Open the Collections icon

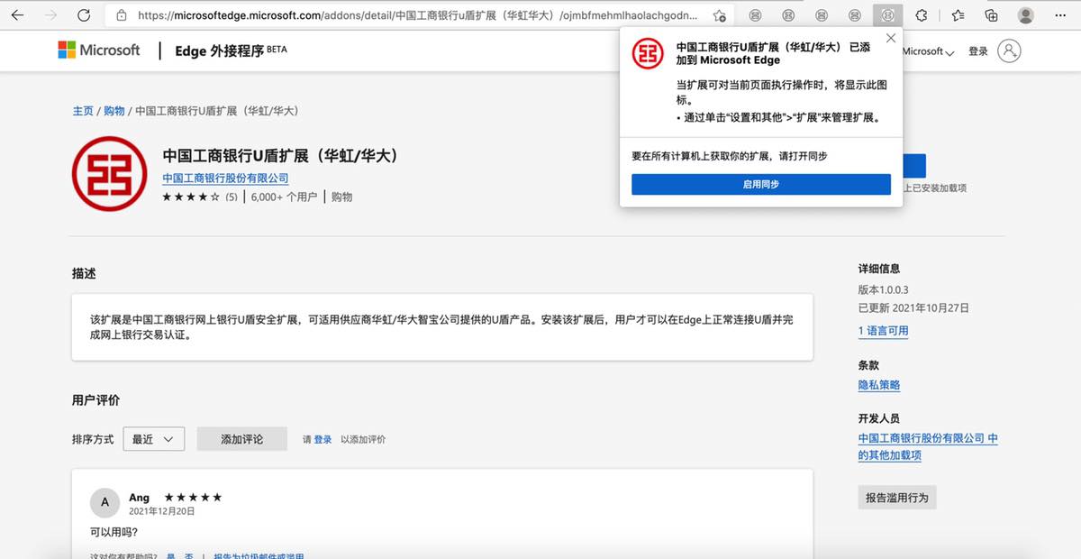point(991,15)
